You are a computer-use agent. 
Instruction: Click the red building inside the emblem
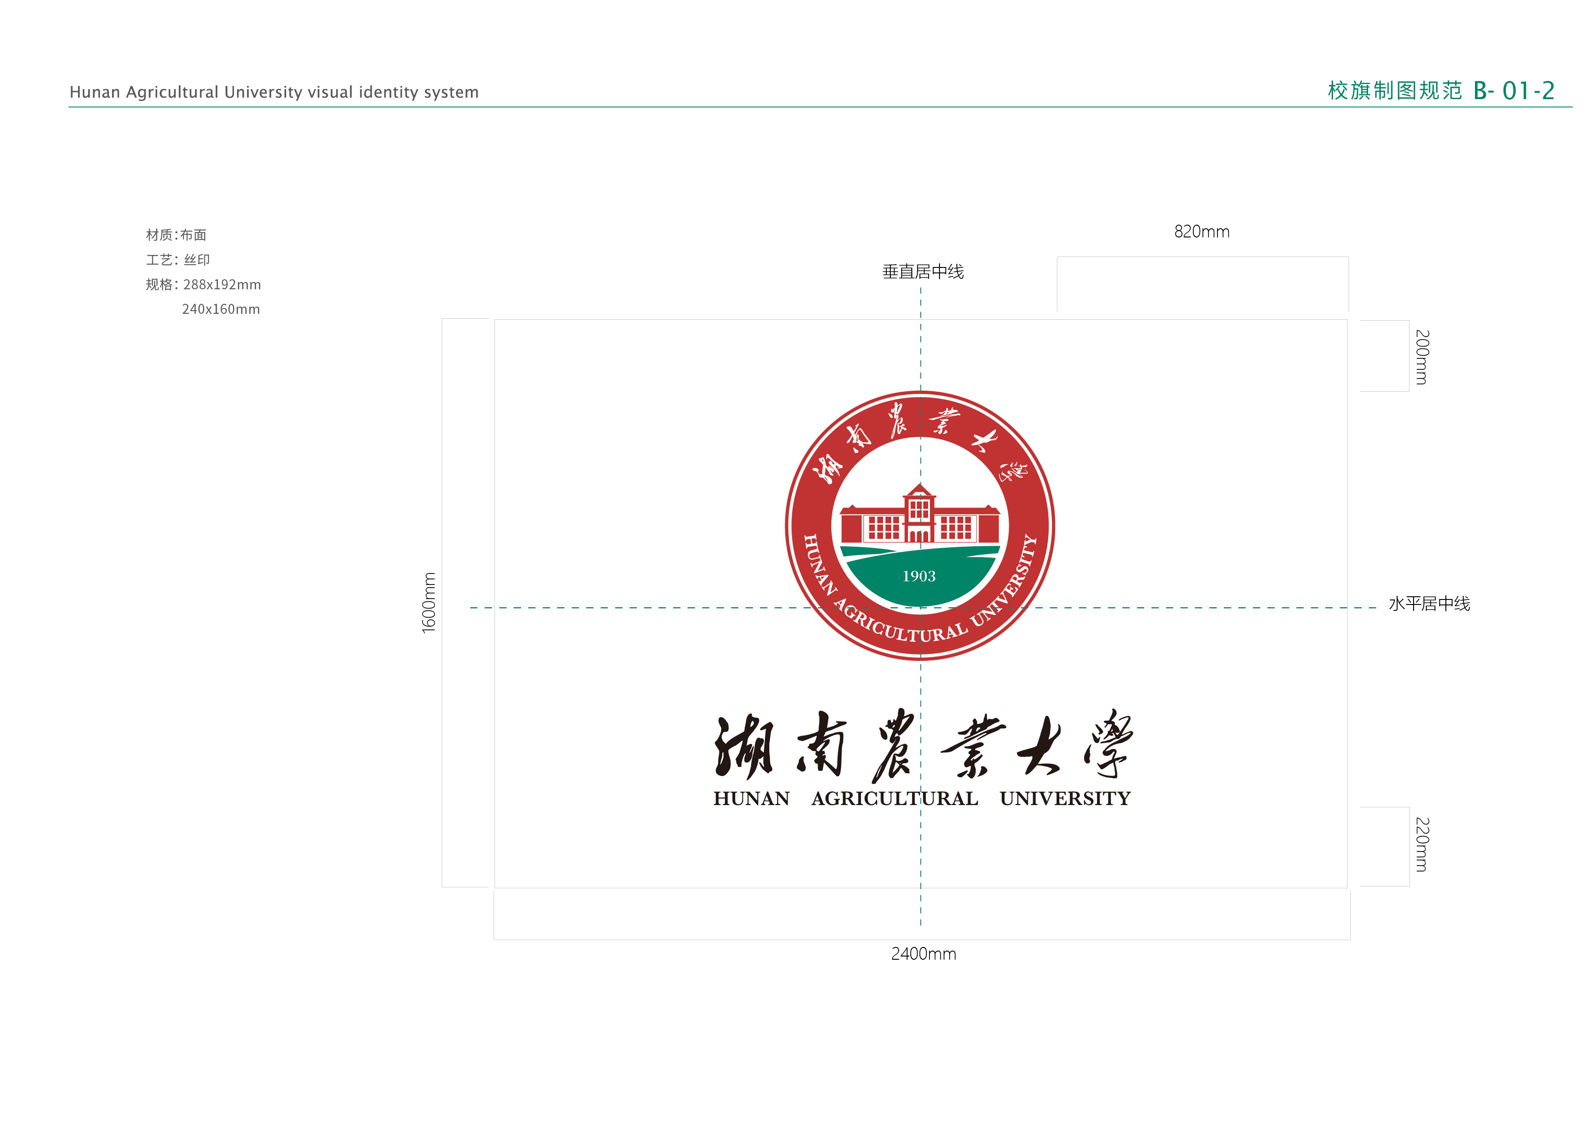pyautogui.click(x=919, y=518)
